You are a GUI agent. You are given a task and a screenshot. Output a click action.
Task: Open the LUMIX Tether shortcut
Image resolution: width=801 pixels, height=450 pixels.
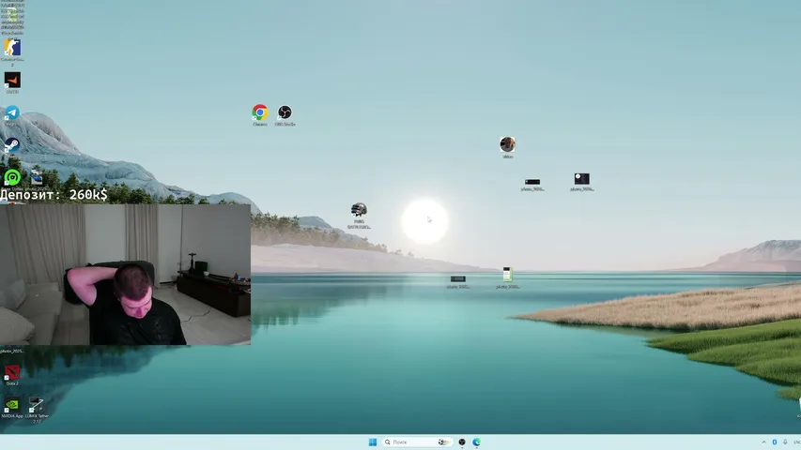pyautogui.click(x=37, y=405)
